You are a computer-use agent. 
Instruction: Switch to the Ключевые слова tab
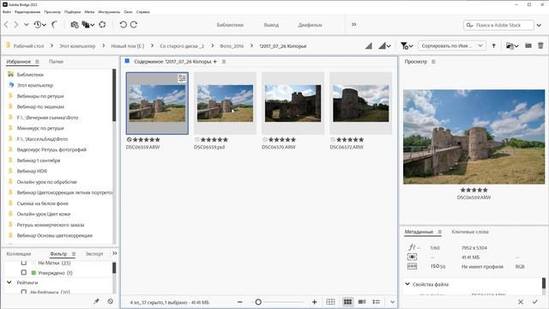point(470,232)
